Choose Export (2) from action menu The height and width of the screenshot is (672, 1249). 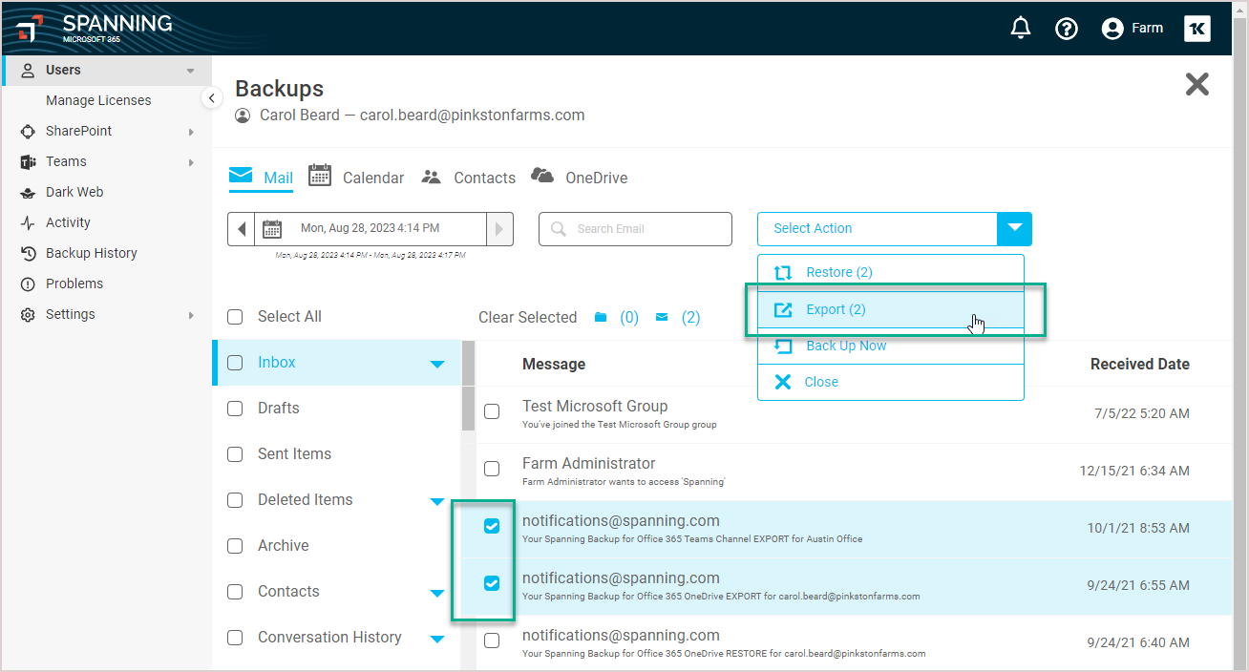coord(890,309)
